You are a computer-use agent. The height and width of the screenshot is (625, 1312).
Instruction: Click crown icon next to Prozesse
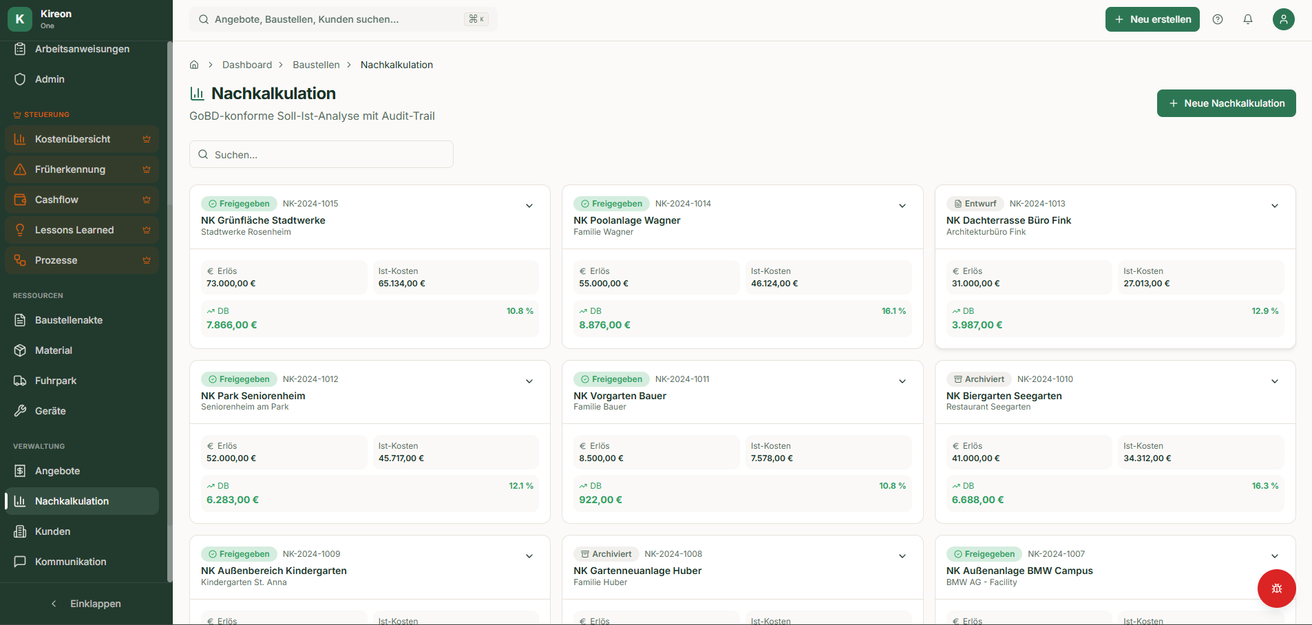click(x=147, y=260)
